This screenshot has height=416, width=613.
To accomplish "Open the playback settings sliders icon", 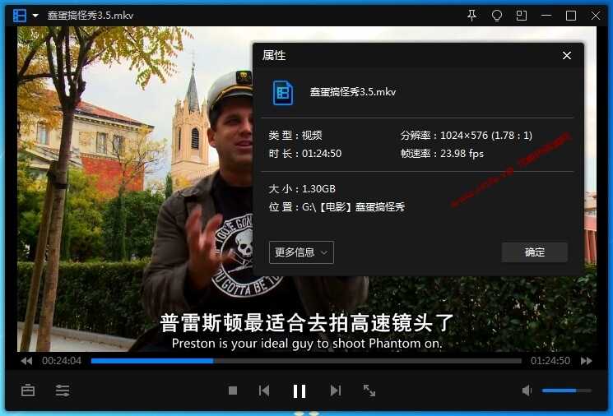I will pyautogui.click(x=63, y=391).
